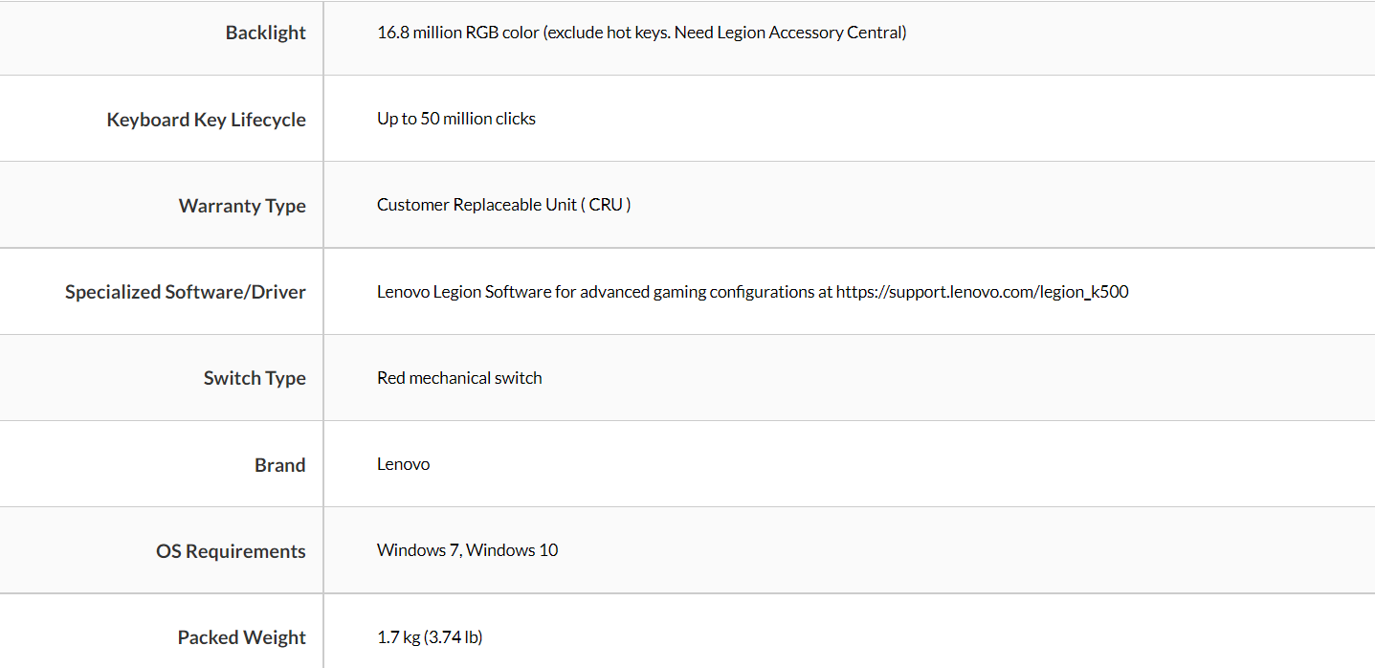Click the "16.8 million RGB color" text

click(458, 33)
